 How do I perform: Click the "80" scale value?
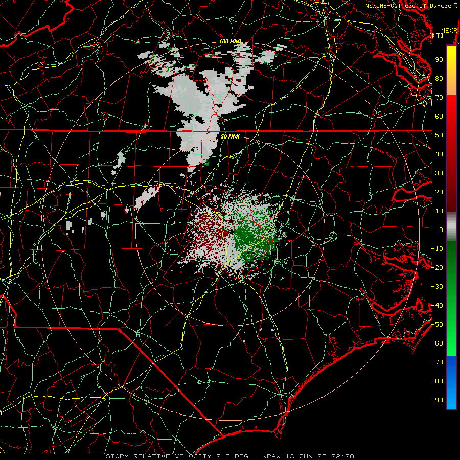click(x=439, y=79)
